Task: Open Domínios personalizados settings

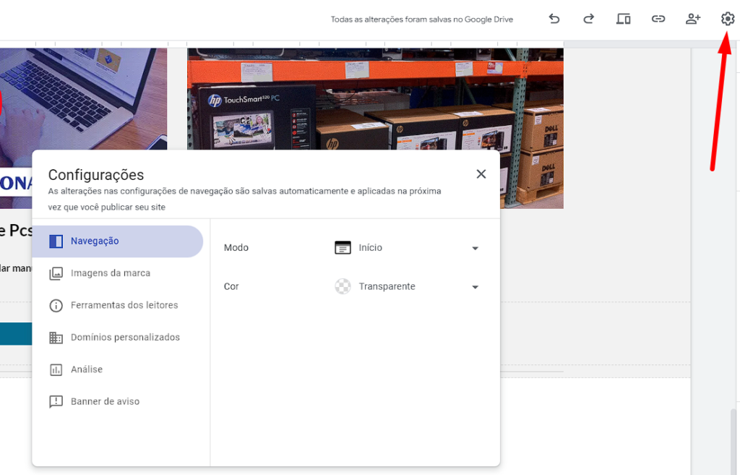Action: (118, 338)
